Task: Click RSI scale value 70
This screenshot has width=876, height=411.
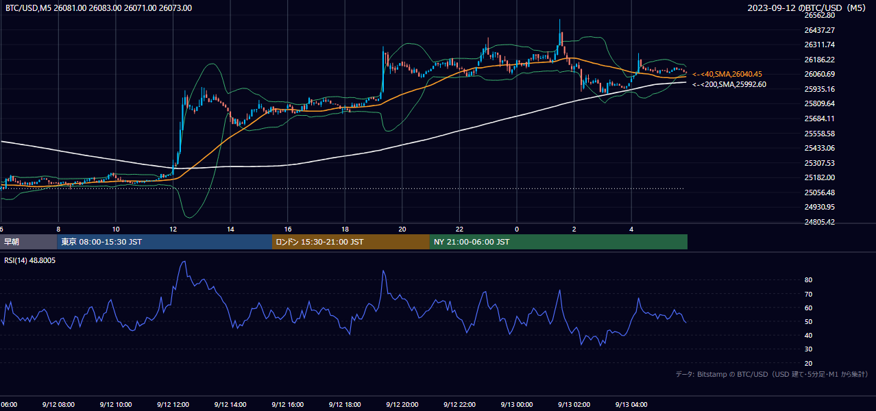Action: [809, 294]
